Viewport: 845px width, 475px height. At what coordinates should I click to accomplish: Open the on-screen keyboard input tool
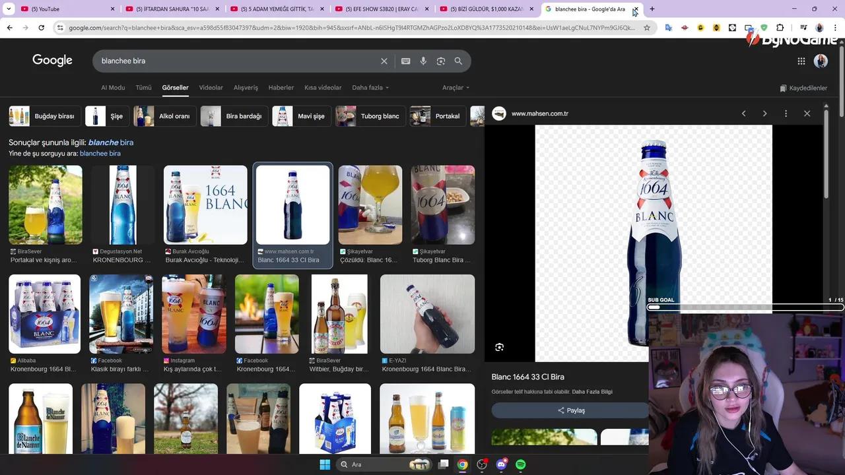pyautogui.click(x=406, y=61)
